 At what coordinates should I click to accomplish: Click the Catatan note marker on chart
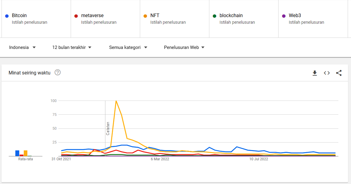pyautogui.click(x=108, y=128)
